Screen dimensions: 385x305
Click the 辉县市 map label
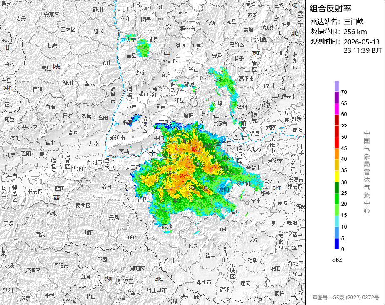pos(288,96)
